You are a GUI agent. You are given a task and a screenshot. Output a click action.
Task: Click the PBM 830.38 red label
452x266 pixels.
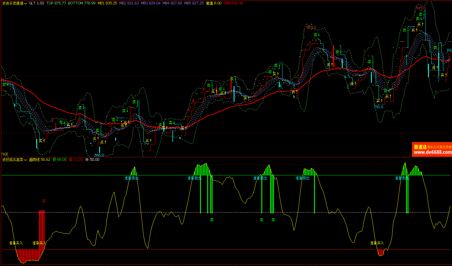click(x=233, y=3)
